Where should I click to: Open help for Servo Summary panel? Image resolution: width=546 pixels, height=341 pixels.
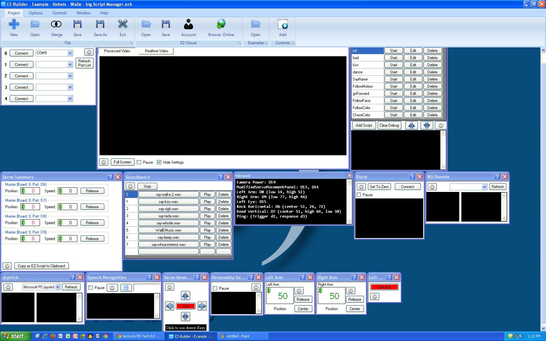point(110,177)
